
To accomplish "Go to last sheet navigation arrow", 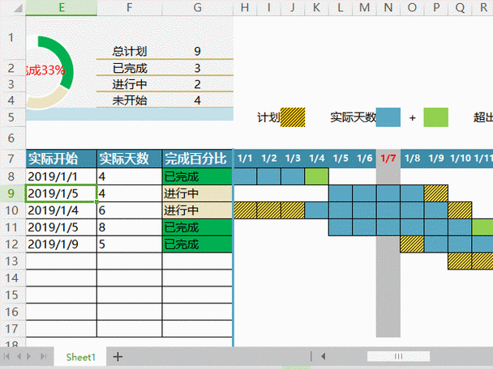I will coord(42,356).
